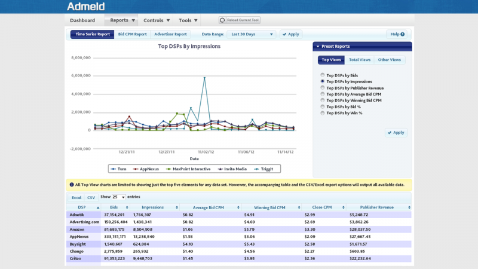This screenshot has width=478, height=269.
Task: Select Top DSPs by Bid % radio
Action: [322, 107]
